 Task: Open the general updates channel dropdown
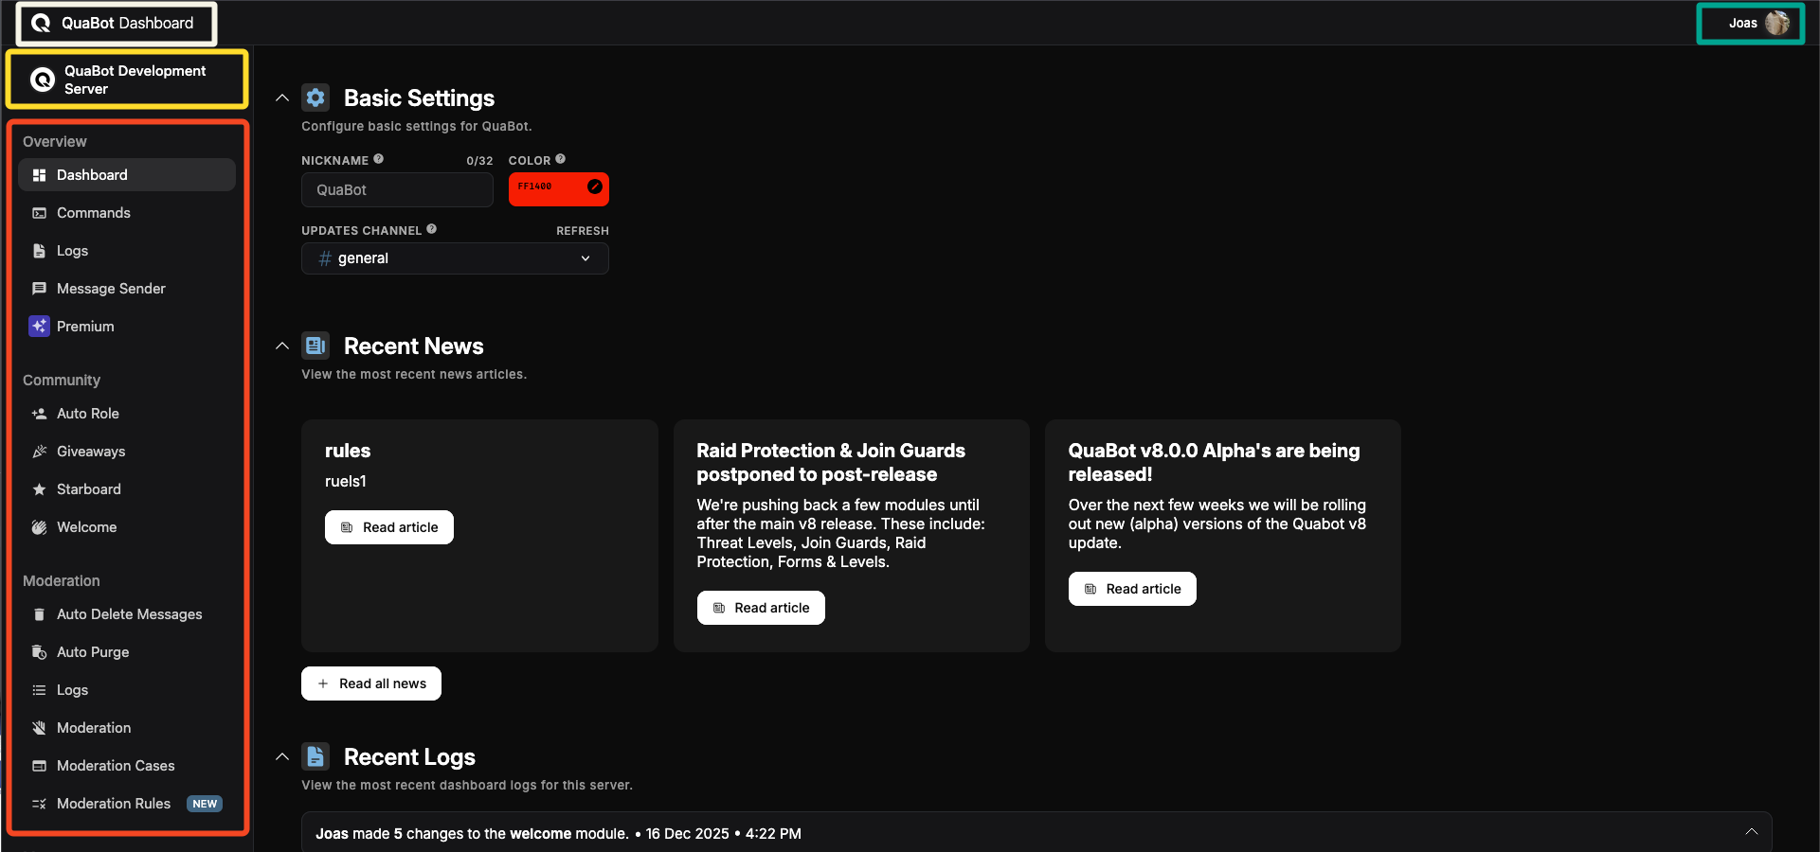pos(455,258)
